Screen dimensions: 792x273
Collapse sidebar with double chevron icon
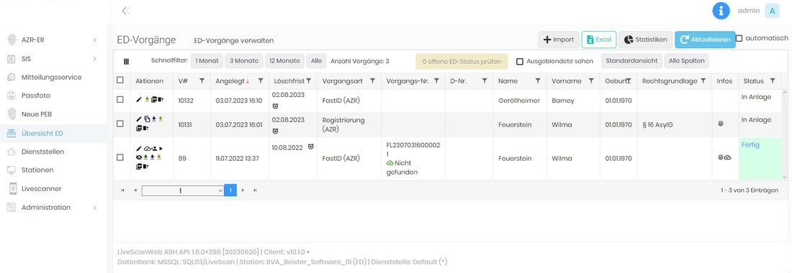(126, 11)
